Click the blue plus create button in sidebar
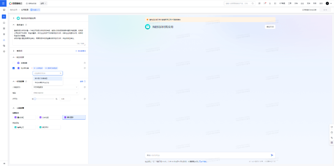This screenshot has width=334, height=166. click(x=4, y=17)
